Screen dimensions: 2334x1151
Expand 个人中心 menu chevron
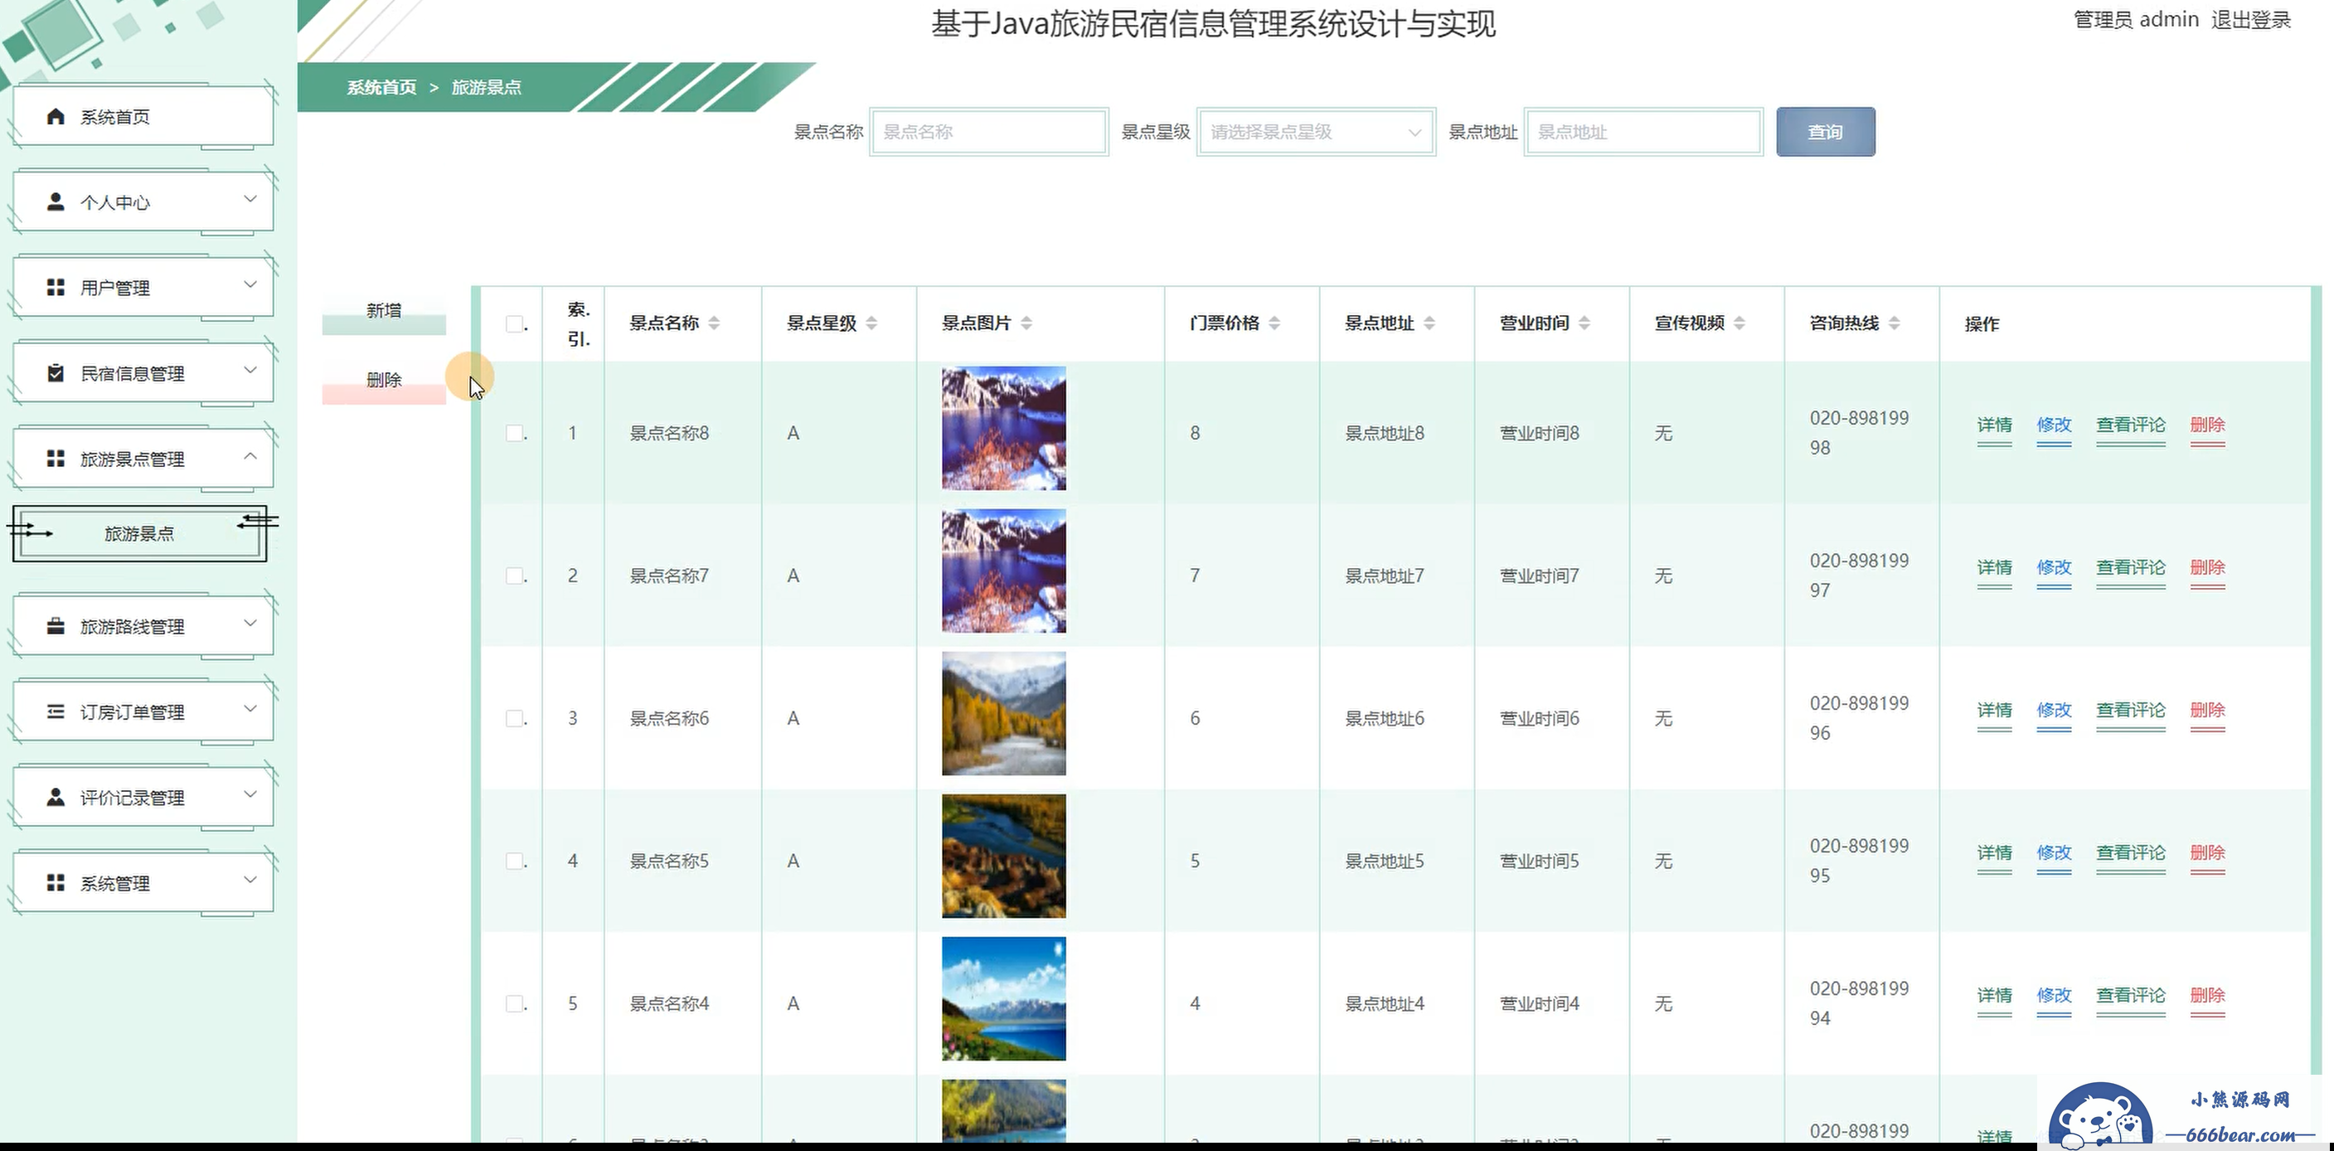click(x=250, y=199)
